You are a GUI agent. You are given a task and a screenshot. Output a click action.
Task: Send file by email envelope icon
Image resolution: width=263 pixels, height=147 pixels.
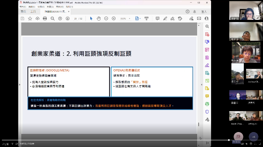[199, 18]
